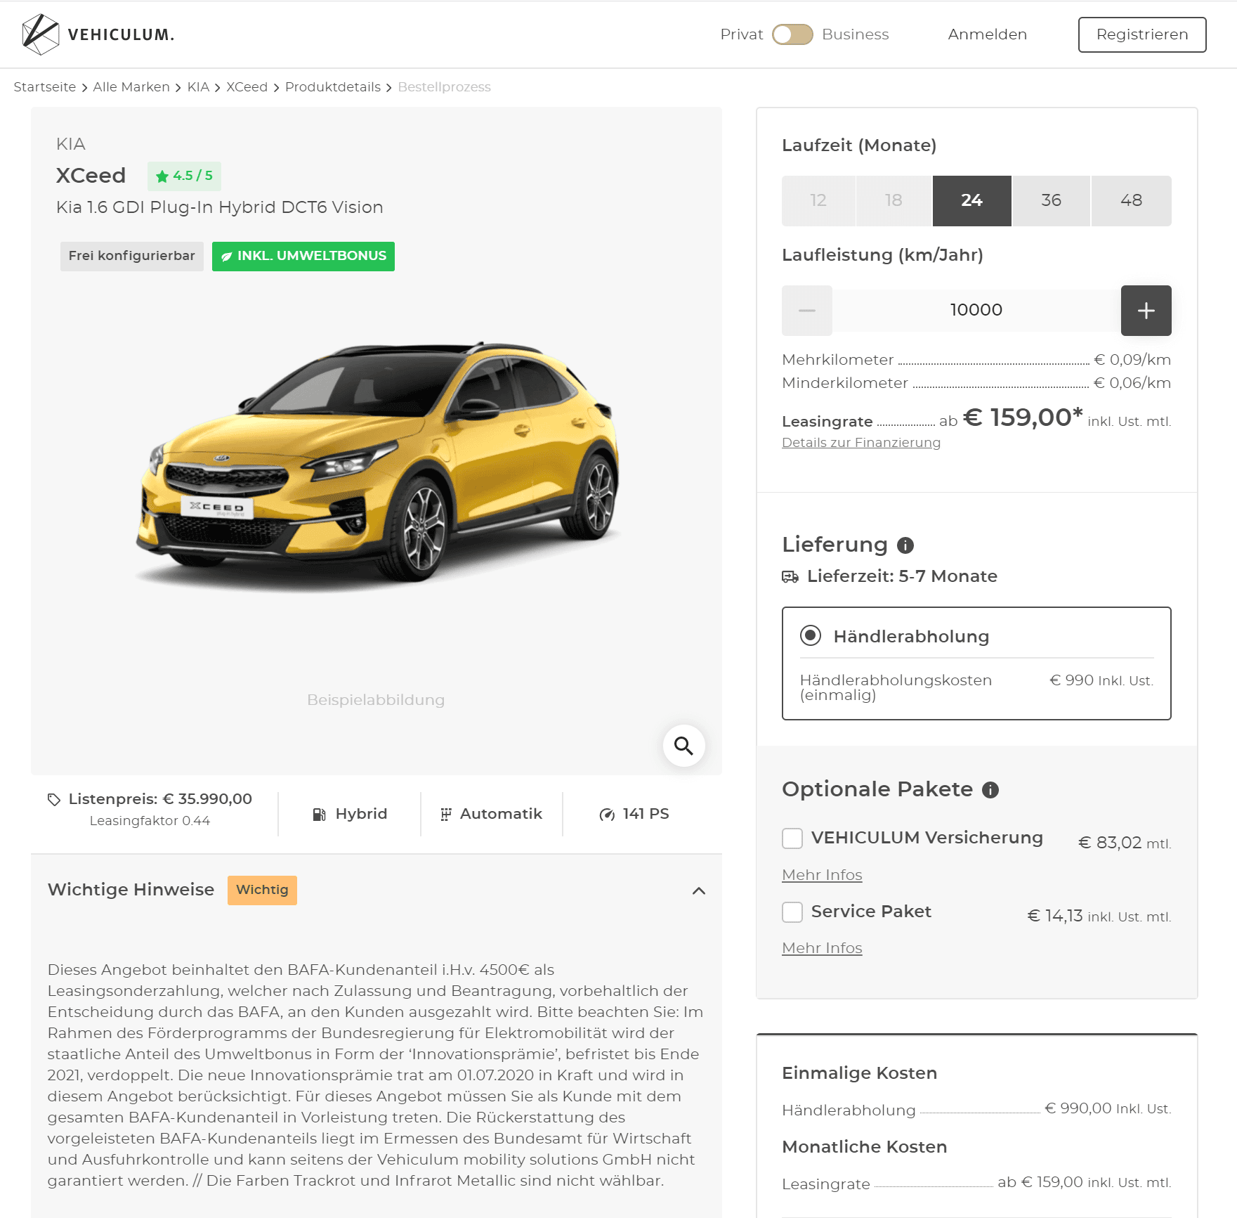Click the Beispielabbildung caption
The image size is (1237, 1218).
click(x=376, y=700)
